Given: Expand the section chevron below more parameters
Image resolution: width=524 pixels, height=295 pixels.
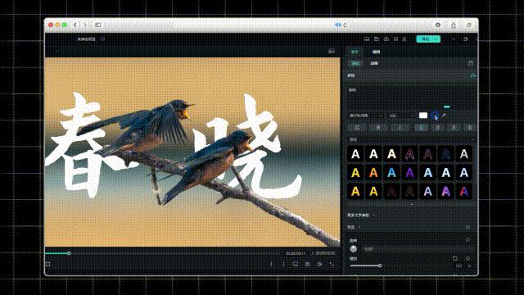Looking at the screenshot, I should tap(359, 227).
